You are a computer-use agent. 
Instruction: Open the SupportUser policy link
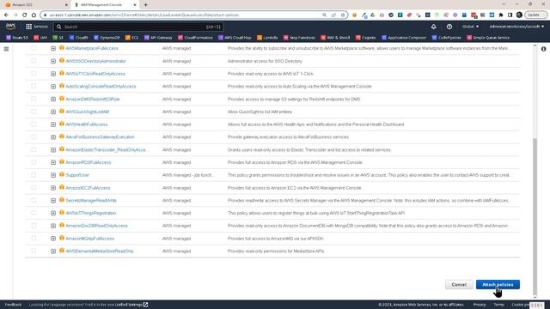click(77, 175)
